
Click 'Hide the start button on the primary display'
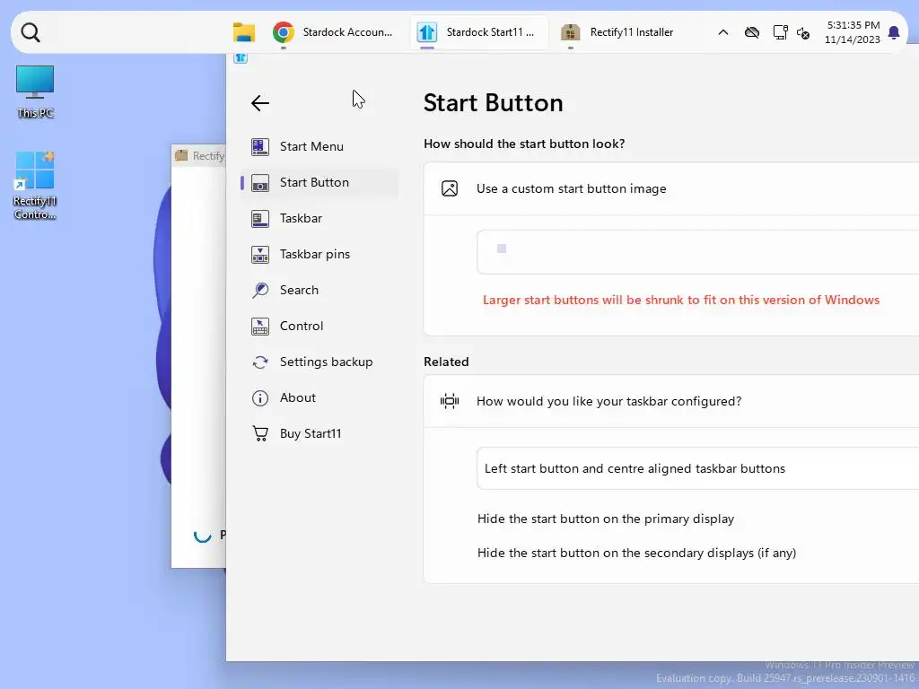coord(606,519)
